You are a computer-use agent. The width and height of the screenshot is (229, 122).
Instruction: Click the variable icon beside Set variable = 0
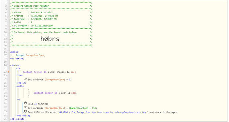pyautogui.click(x=26, y=79)
